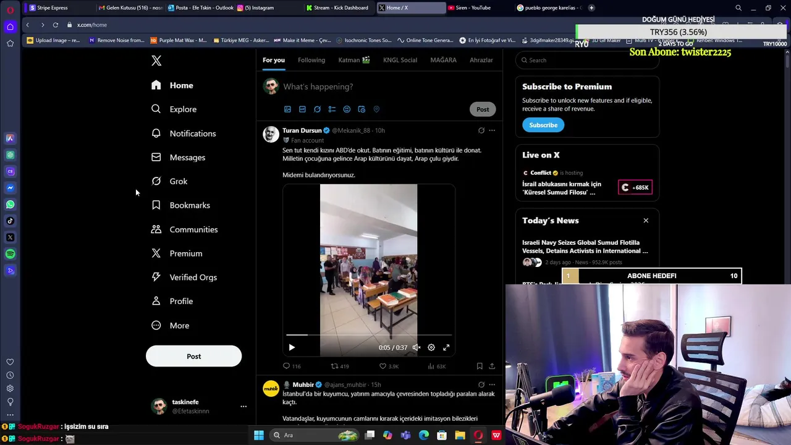
Task: Click the Subscribe button for Premium
Action: (543, 125)
